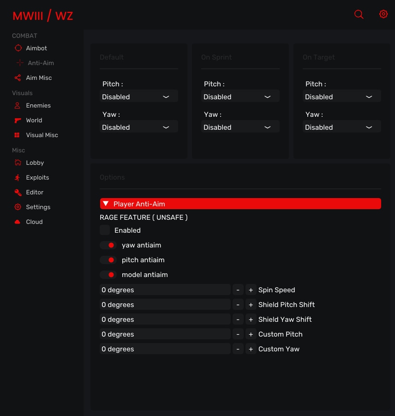Open the gear icon in top-right corner
The image size is (395, 416).
[x=383, y=14]
